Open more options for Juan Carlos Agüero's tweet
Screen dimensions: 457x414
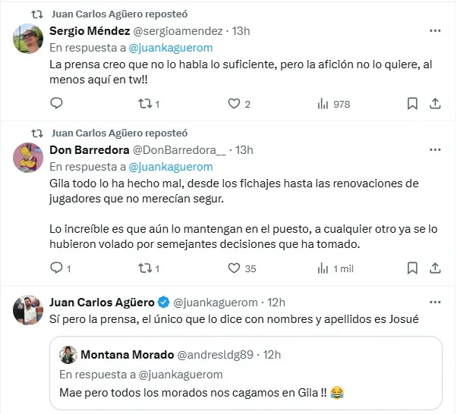tap(436, 303)
